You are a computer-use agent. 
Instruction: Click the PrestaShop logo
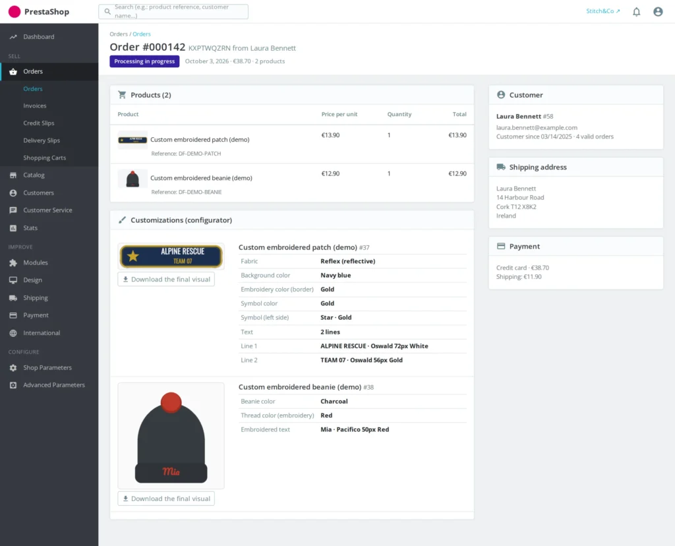[x=39, y=12]
